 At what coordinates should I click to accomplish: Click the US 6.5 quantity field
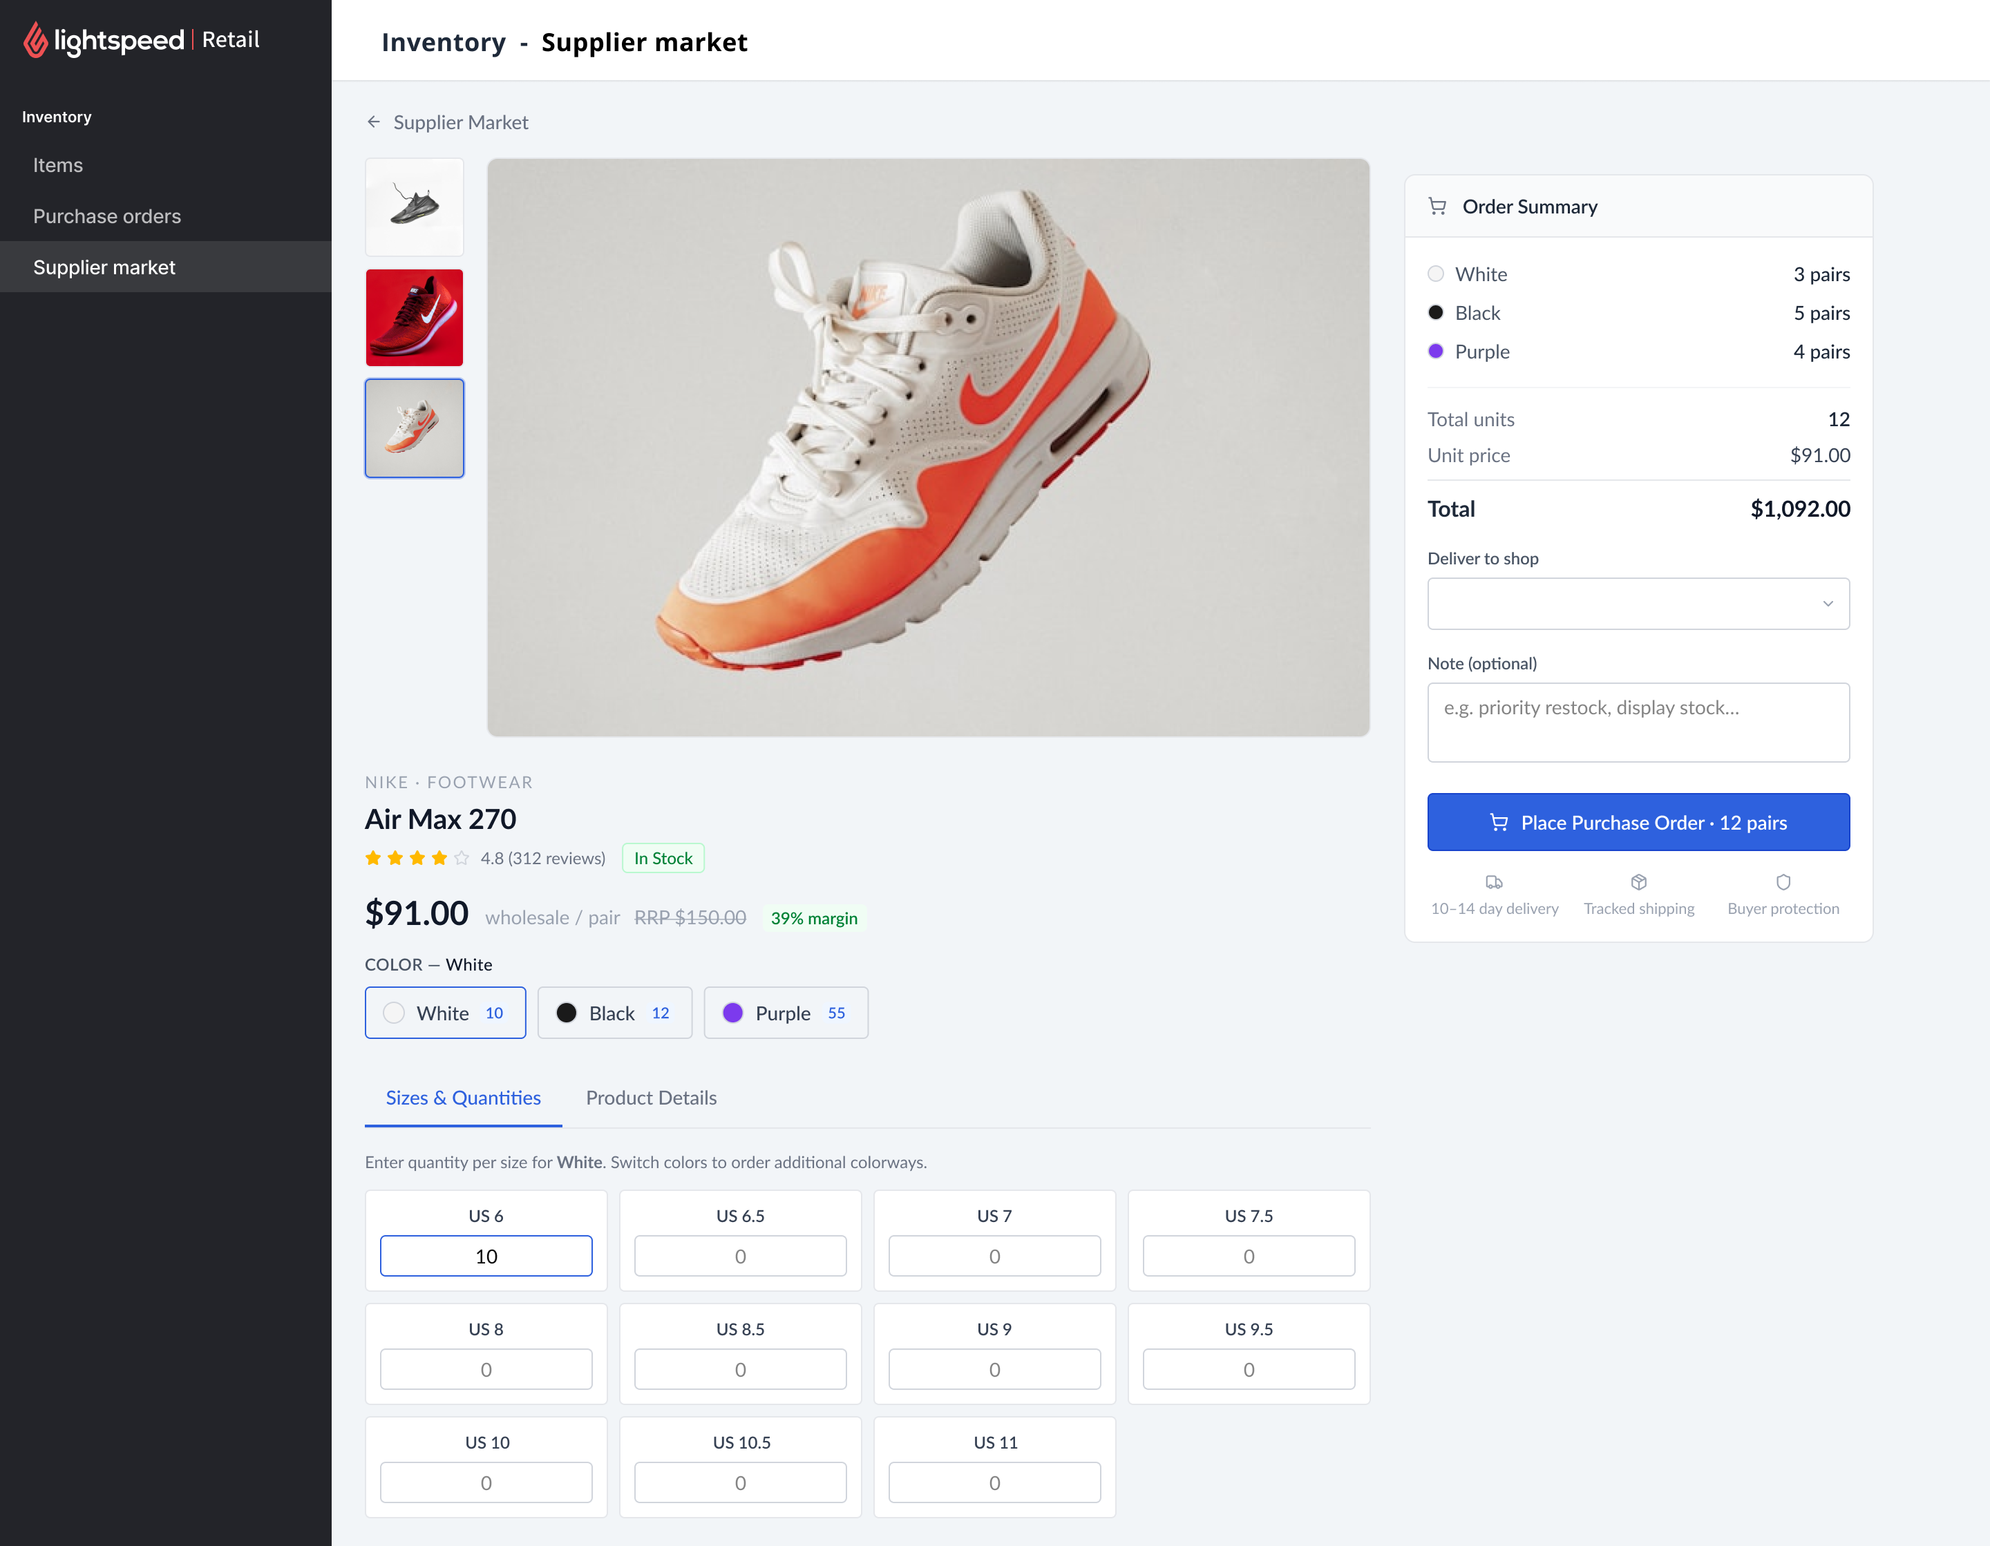[x=740, y=1257]
